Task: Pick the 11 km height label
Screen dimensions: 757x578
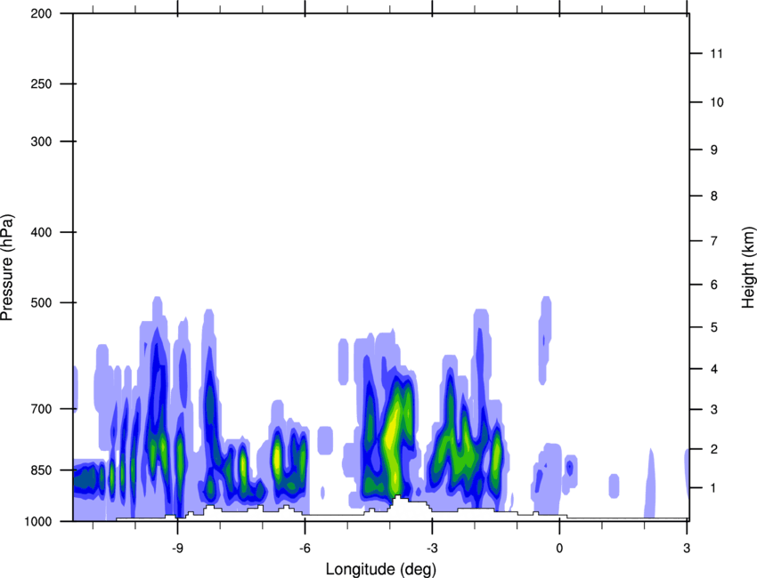Action: 717,53
